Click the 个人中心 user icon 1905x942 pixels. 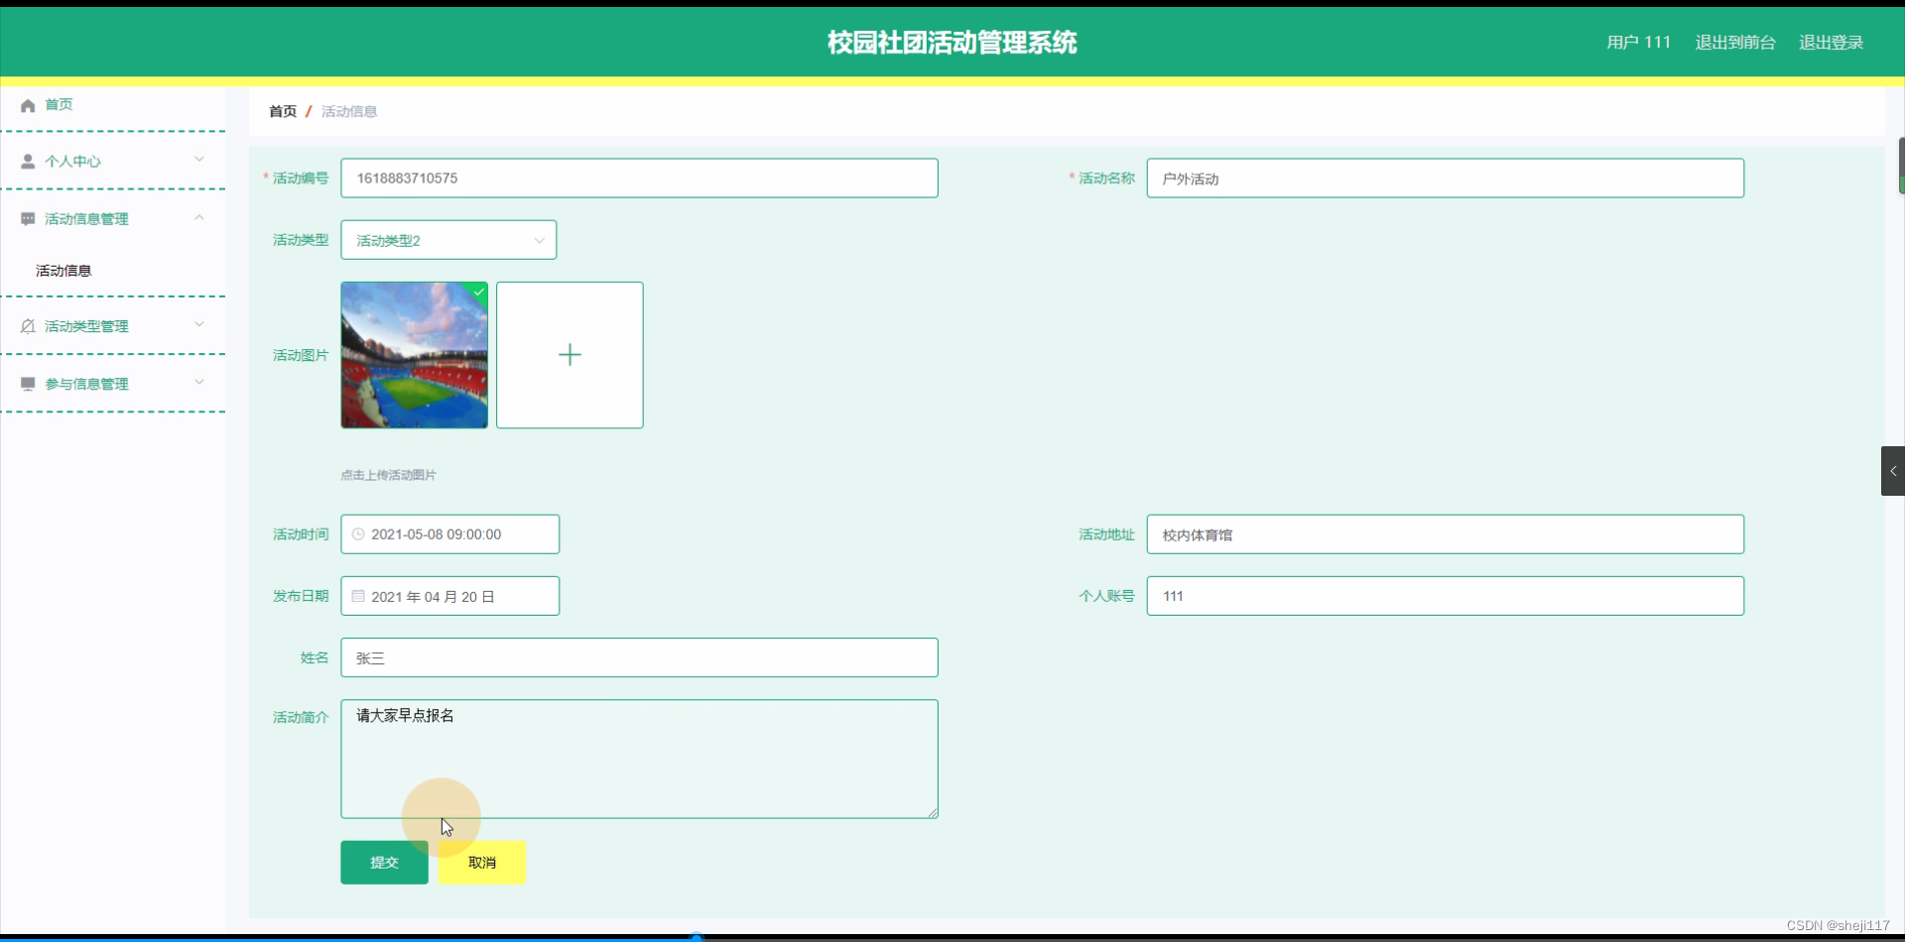point(26,161)
